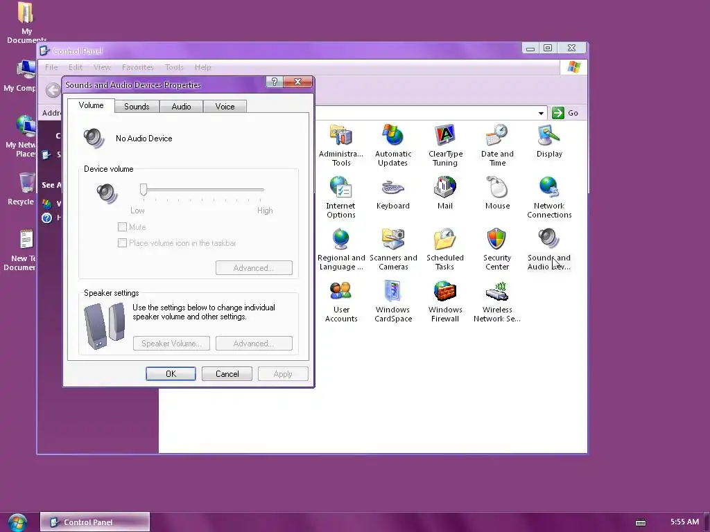This screenshot has height=532, width=710.
Task: Click the Start orb button
Action: click(17, 522)
